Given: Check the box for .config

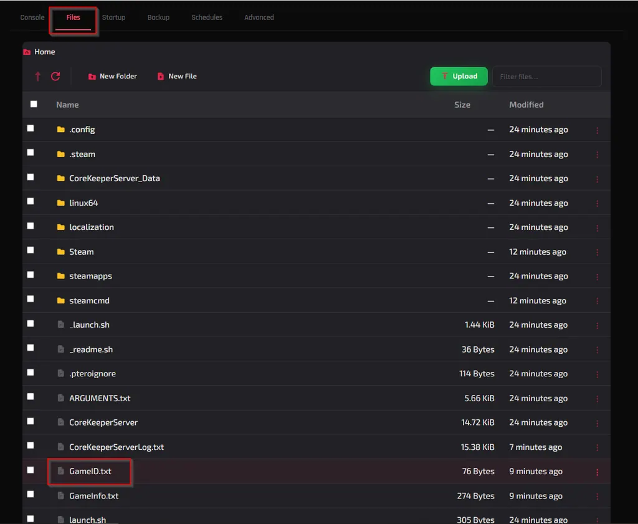Looking at the screenshot, I should click(31, 128).
